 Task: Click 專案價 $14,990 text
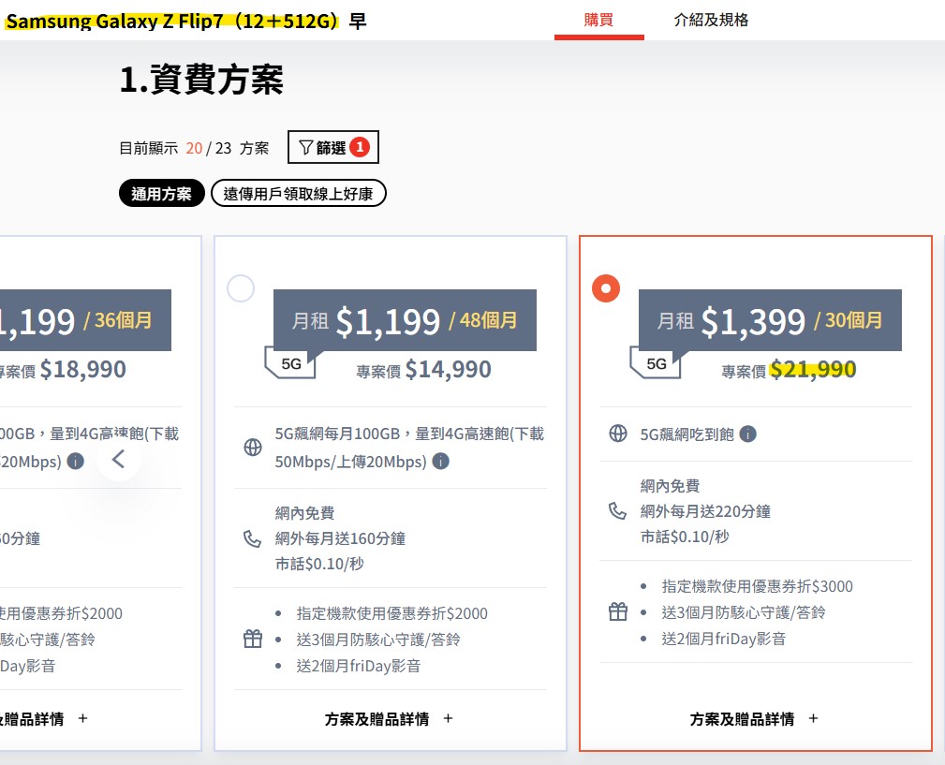pos(423,369)
